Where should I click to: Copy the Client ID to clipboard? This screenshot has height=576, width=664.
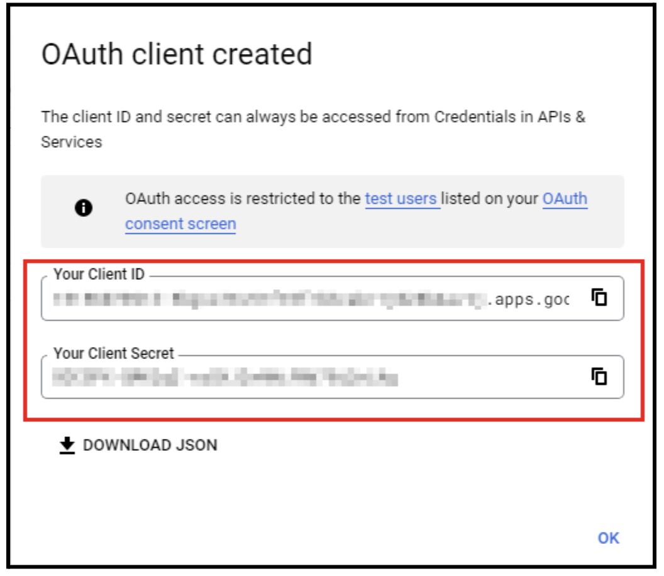point(600,297)
